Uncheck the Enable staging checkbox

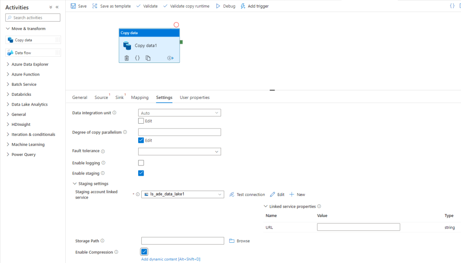pyautogui.click(x=141, y=173)
